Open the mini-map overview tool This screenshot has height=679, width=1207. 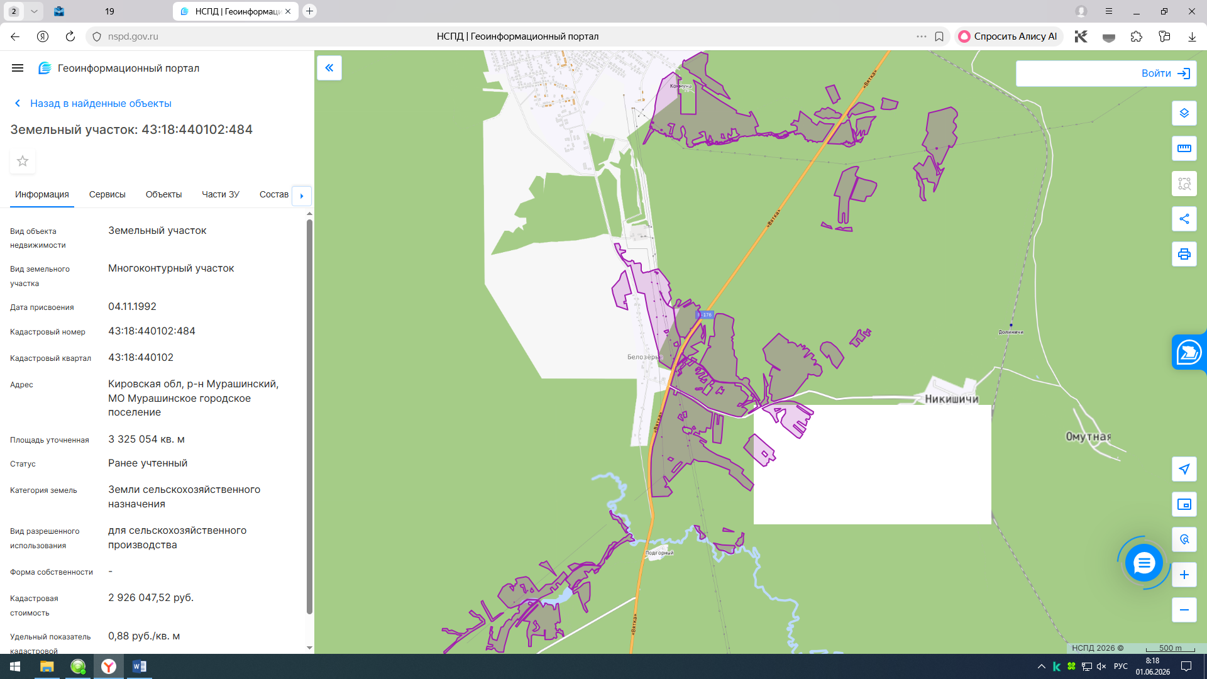point(1184,504)
